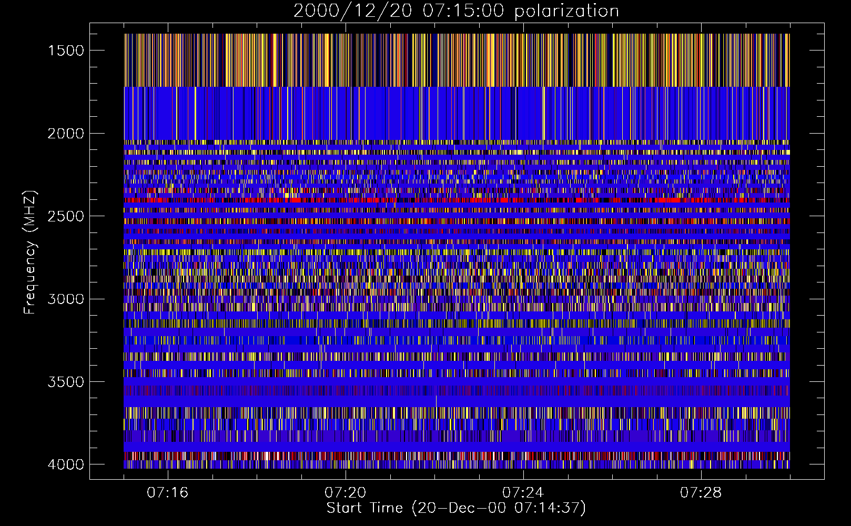
Task: Click the 'Start Time (20-Dec-00 07:14:37)' label
Action: point(456,508)
